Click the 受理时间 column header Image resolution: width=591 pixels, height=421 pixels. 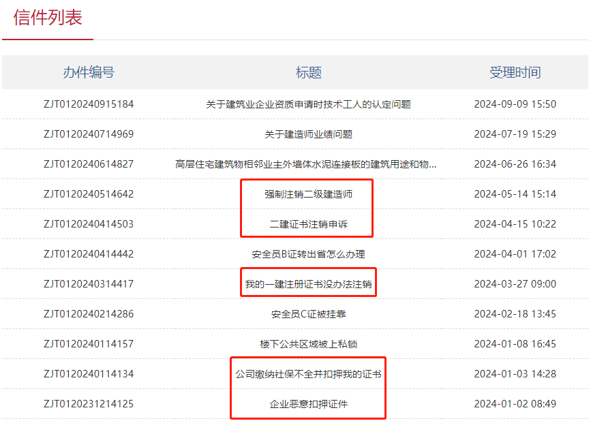pyautogui.click(x=515, y=72)
